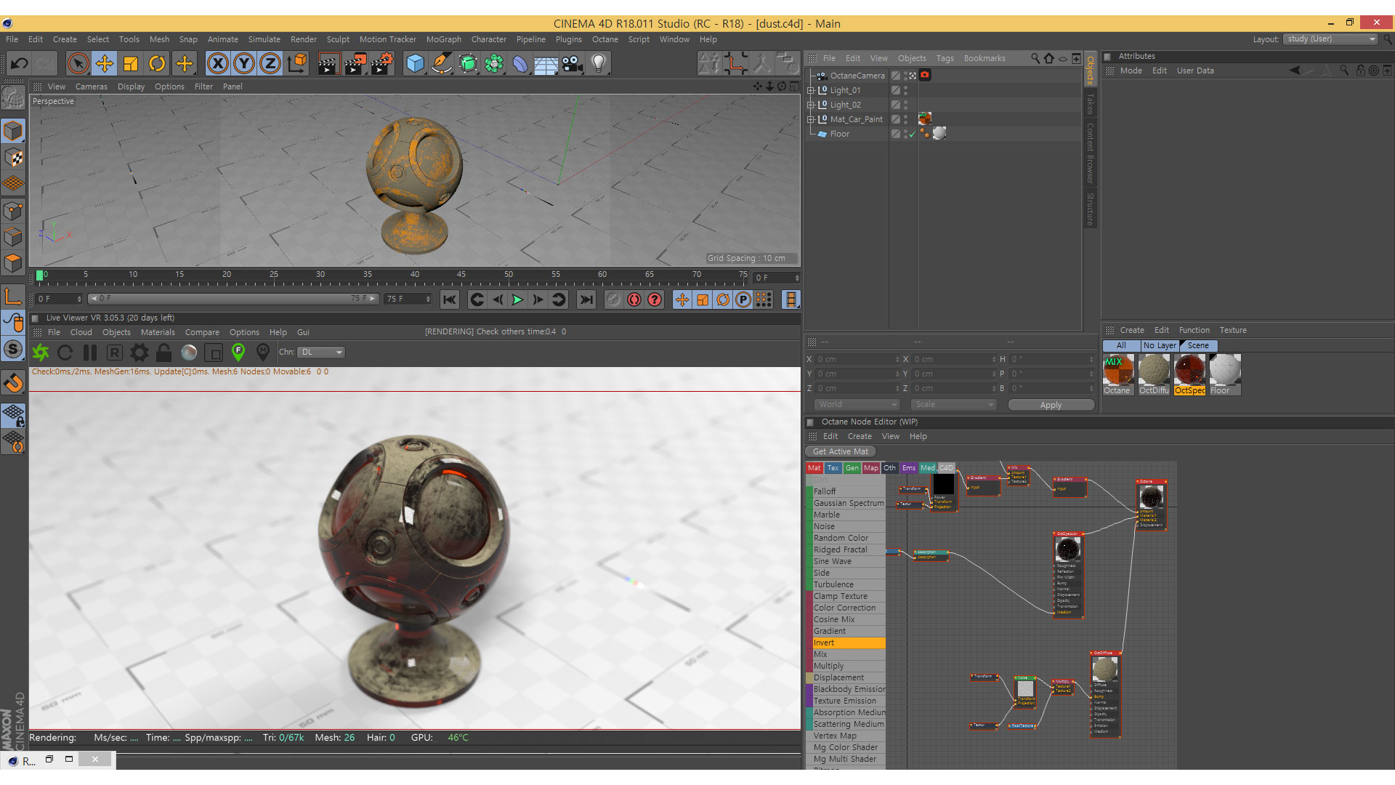Viewport: 1395px width, 785px height.
Task: Toggle Light_01 visibility dots
Action: (x=906, y=91)
